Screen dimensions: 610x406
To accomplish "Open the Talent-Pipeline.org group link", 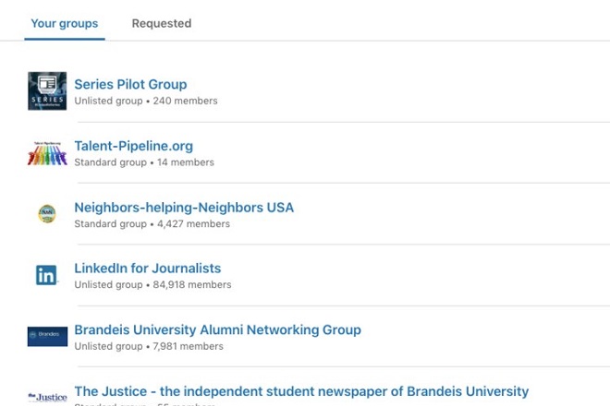I will [x=133, y=146].
